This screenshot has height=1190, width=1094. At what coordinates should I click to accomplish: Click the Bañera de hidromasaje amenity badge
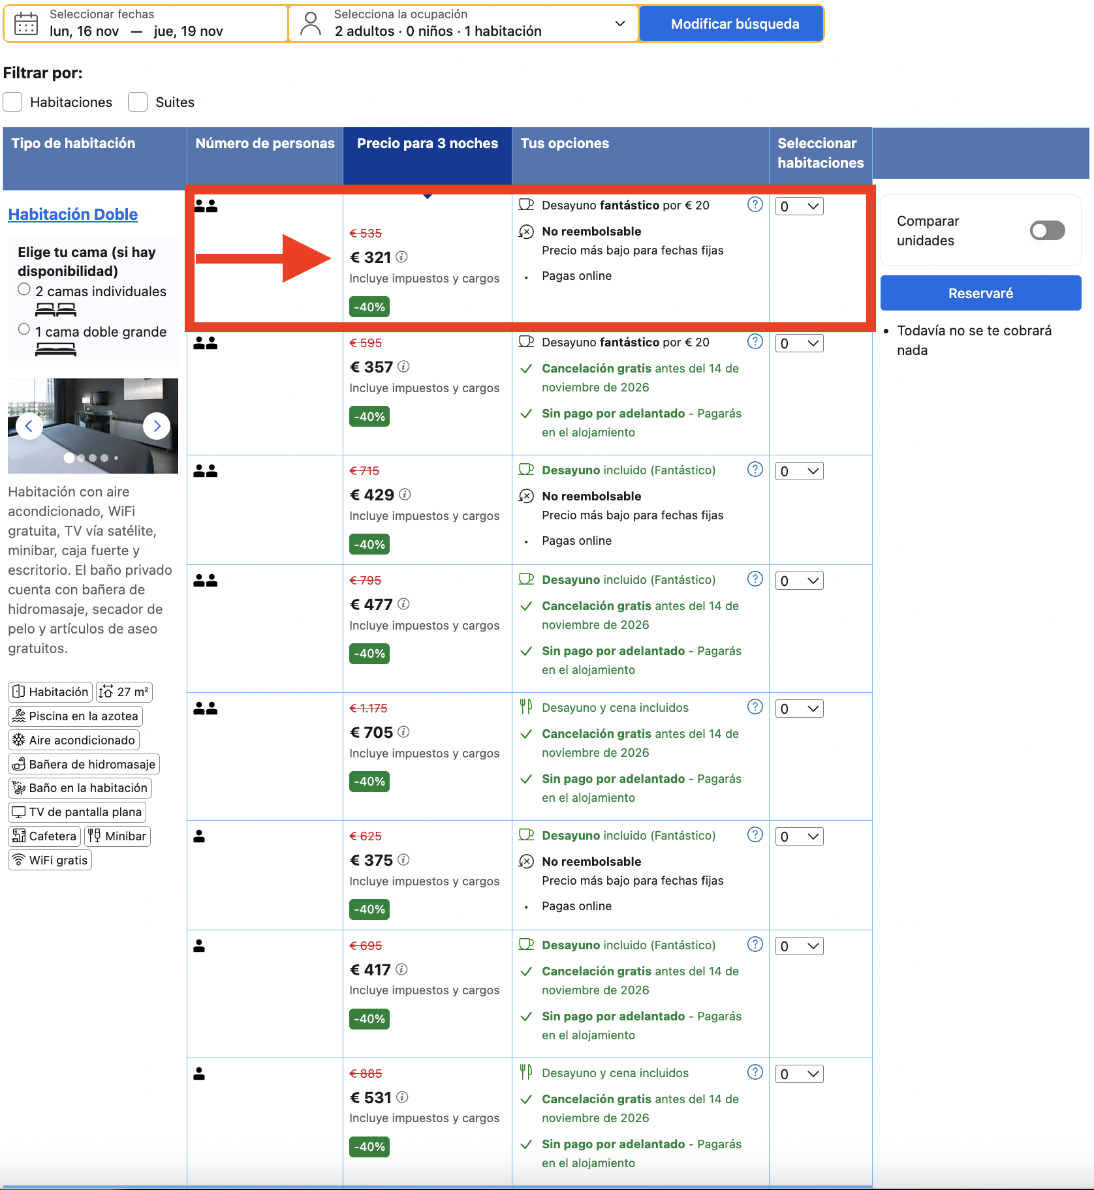click(84, 764)
